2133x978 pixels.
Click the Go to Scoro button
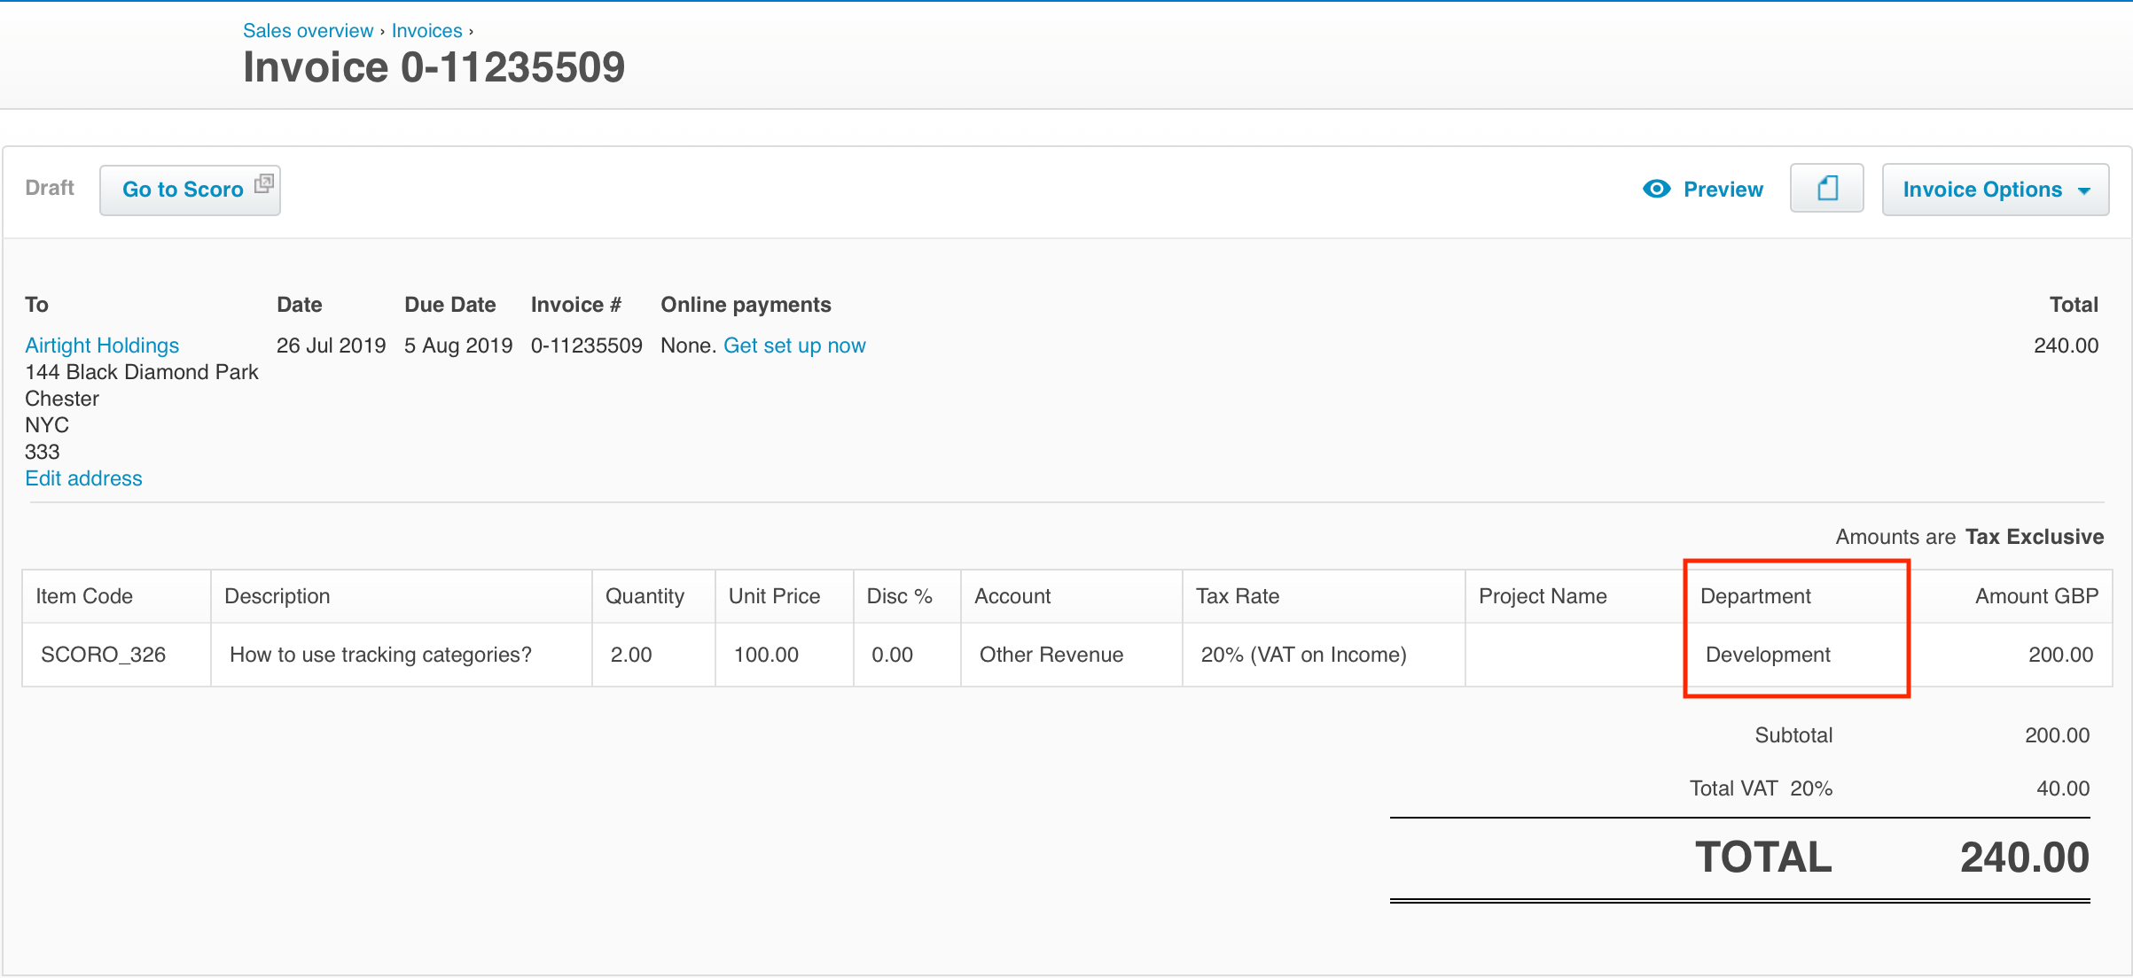(x=190, y=190)
